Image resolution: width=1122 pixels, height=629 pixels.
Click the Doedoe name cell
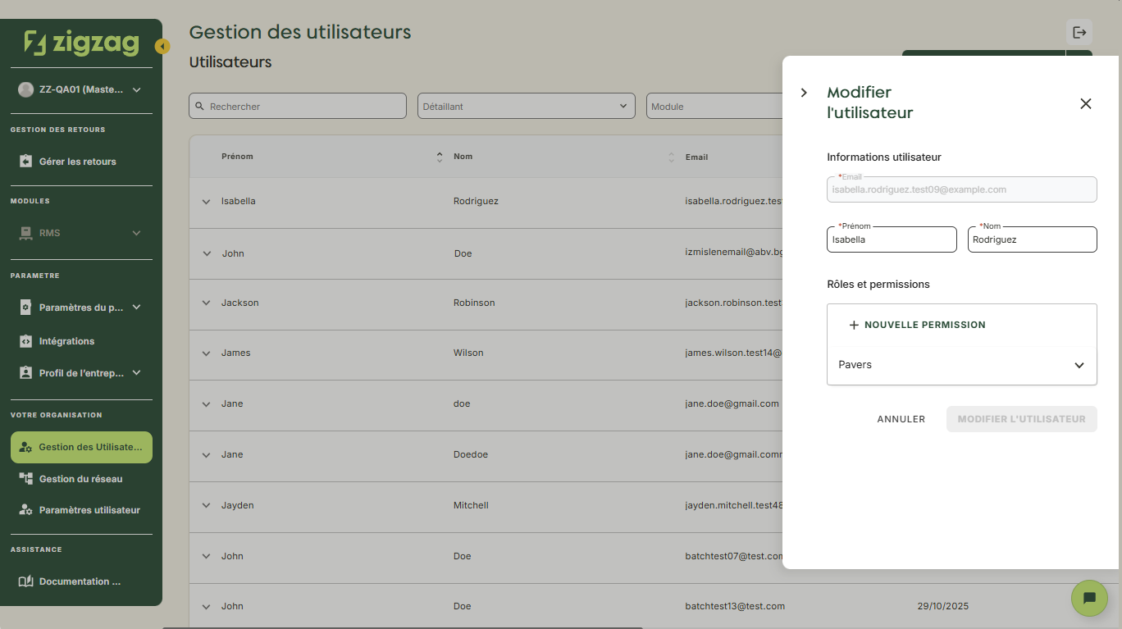tap(471, 455)
